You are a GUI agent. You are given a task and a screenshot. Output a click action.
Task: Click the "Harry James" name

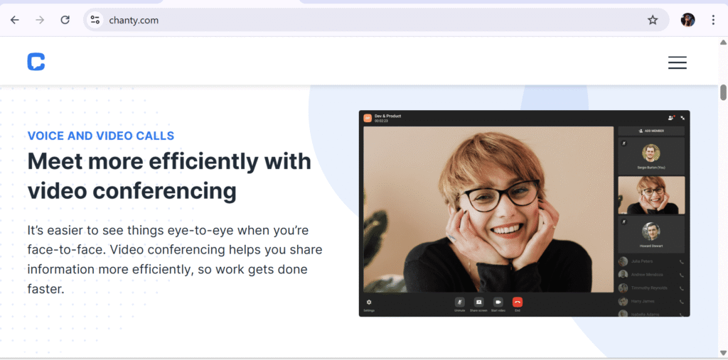tap(643, 302)
